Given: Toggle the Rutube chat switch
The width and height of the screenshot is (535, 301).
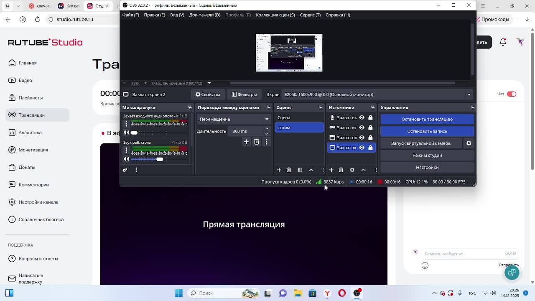Looking at the screenshot, I should tap(512, 94).
